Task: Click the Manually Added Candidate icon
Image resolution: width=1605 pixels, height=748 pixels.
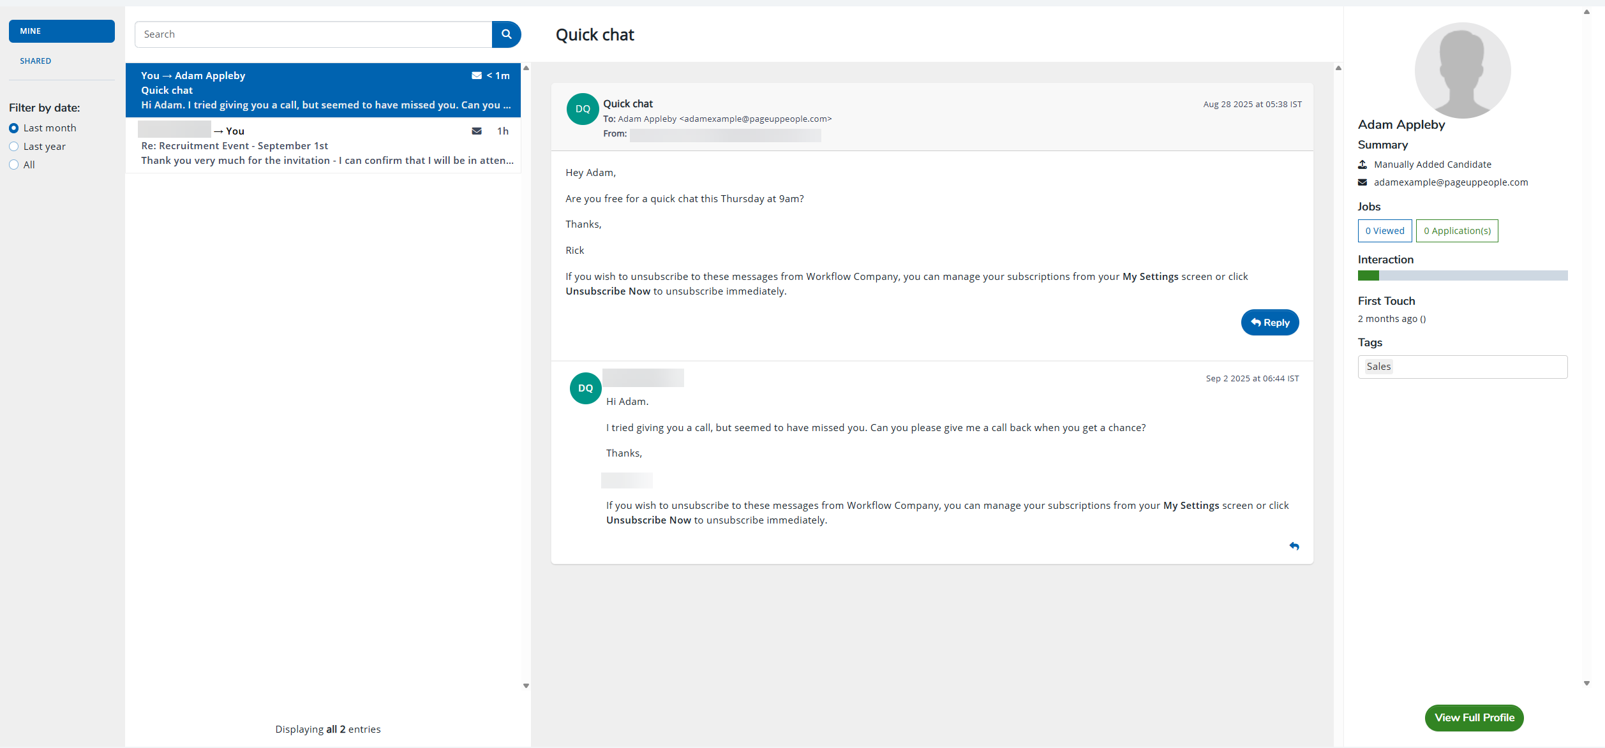Action: click(1362, 165)
